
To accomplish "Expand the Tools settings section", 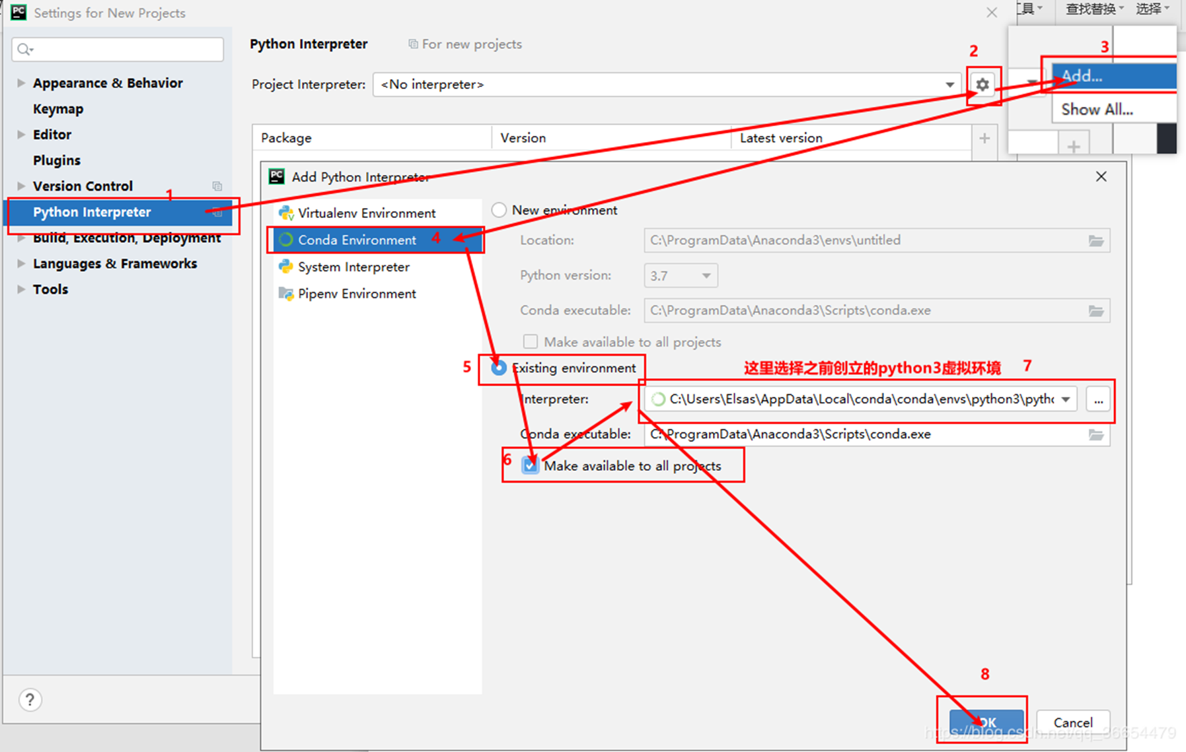I will click(21, 289).
